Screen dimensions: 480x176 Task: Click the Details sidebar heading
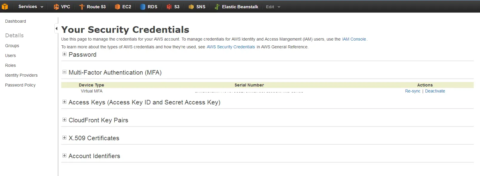[x=14, y=35]
